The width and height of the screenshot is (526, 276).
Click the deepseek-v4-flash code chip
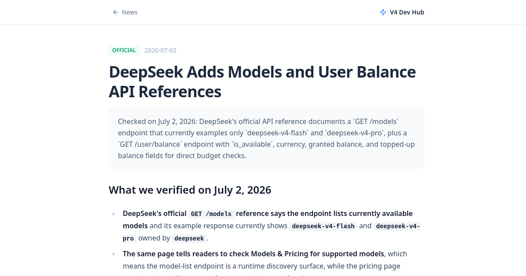coord(323,226)
